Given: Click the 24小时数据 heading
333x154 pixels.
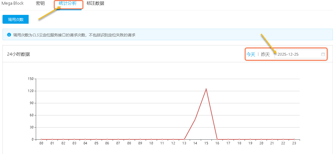Looking at the screenshot, I should (x=18, y=54).
